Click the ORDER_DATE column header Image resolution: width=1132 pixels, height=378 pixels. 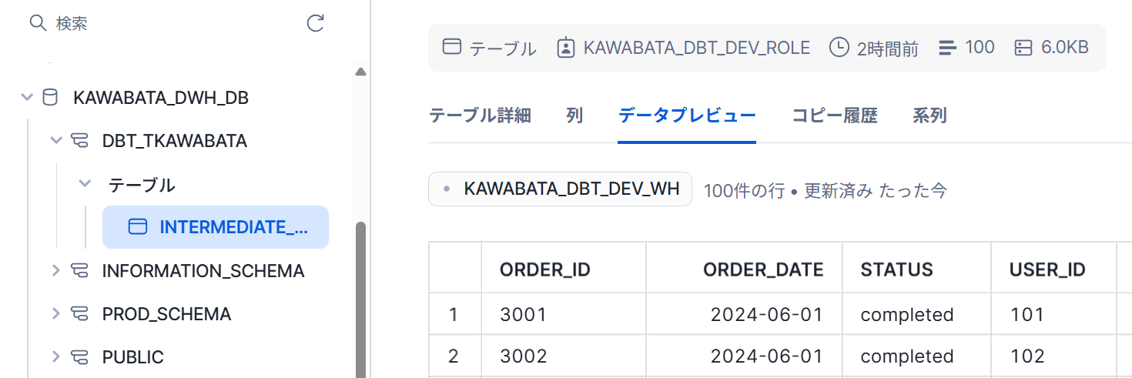763,269
